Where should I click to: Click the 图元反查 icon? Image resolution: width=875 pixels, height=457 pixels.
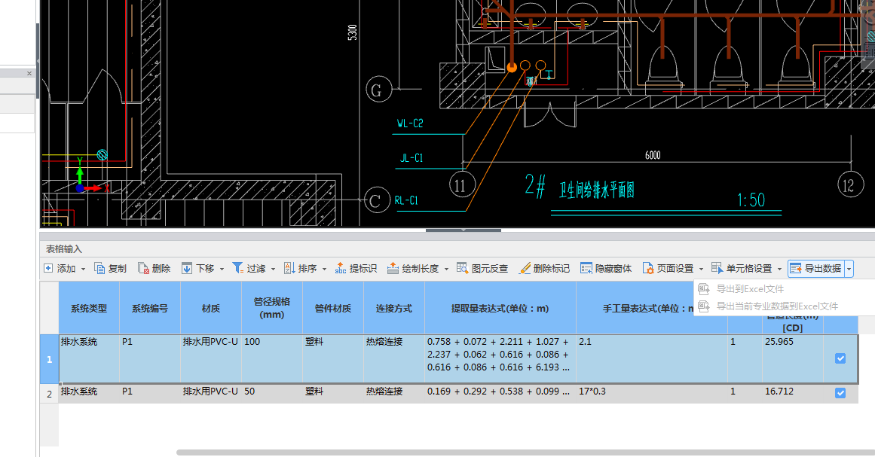coord(462,269)
